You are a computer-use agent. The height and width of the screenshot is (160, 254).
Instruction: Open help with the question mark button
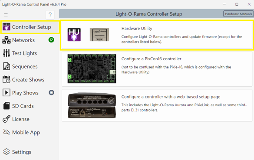pyautogui.click(x=50, y=15)
